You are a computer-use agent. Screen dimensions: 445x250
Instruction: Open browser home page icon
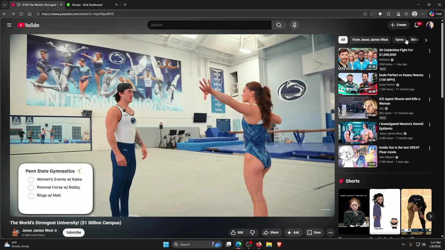30,14
